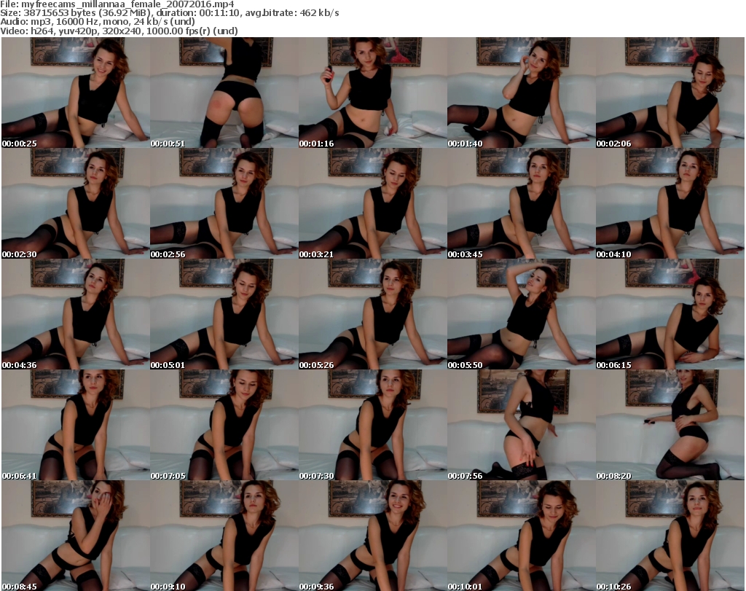Pick the frame timestamped 00:03:21
The width and height of the screenshot is (746, 591).
coord(373,203)
